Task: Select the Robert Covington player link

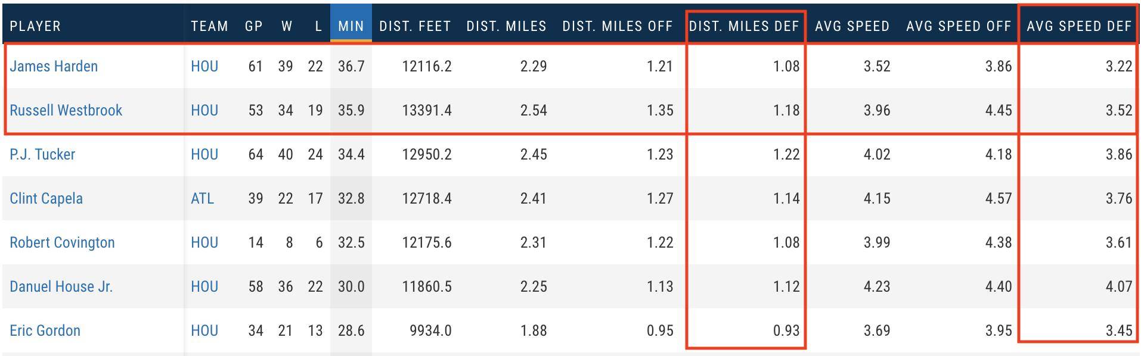Action: pyautogui.click(x=62, y=242)
